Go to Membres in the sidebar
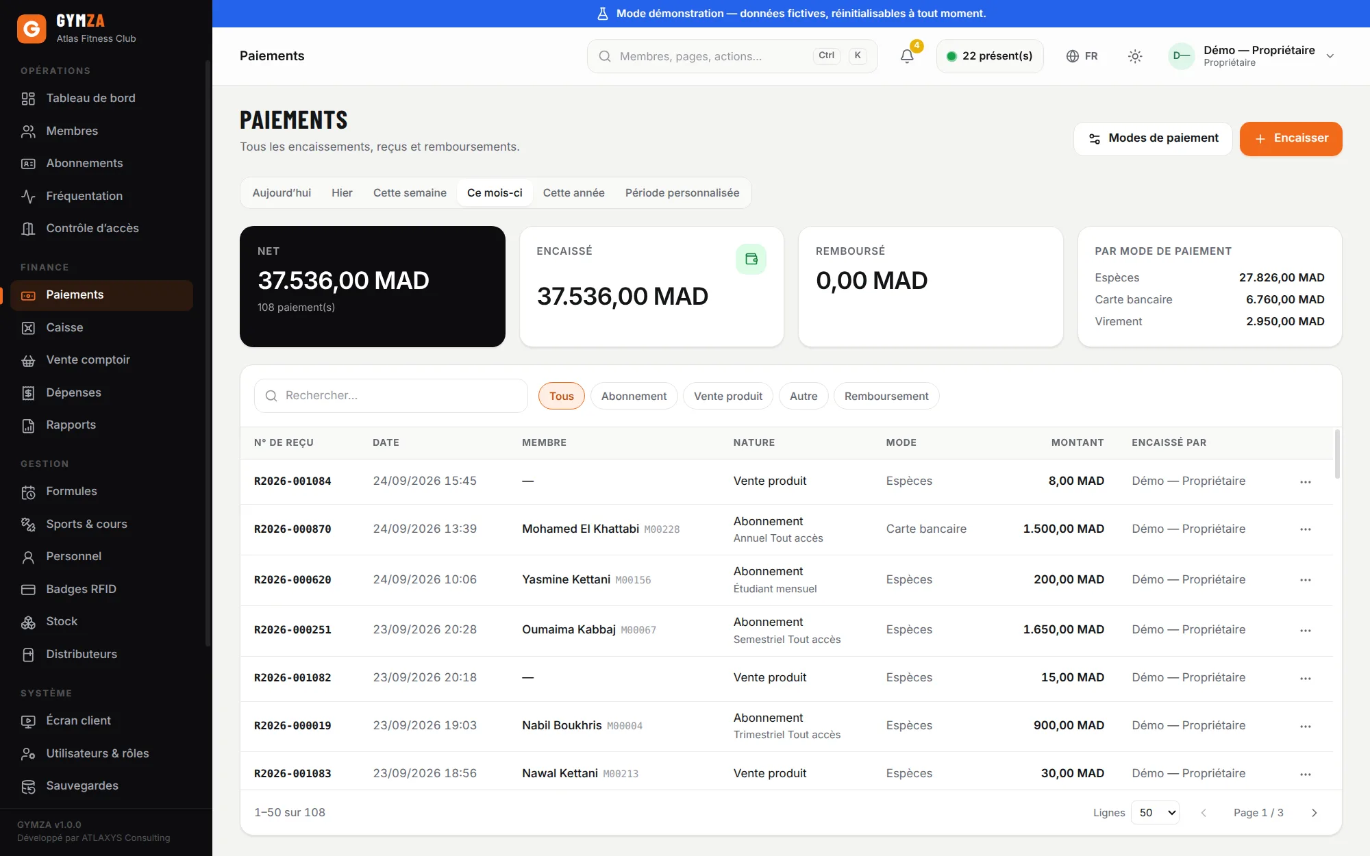1370x856 pixels. click(101, 131)
